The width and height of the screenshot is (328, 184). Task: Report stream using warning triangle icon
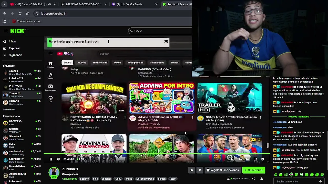pos(262,179)
